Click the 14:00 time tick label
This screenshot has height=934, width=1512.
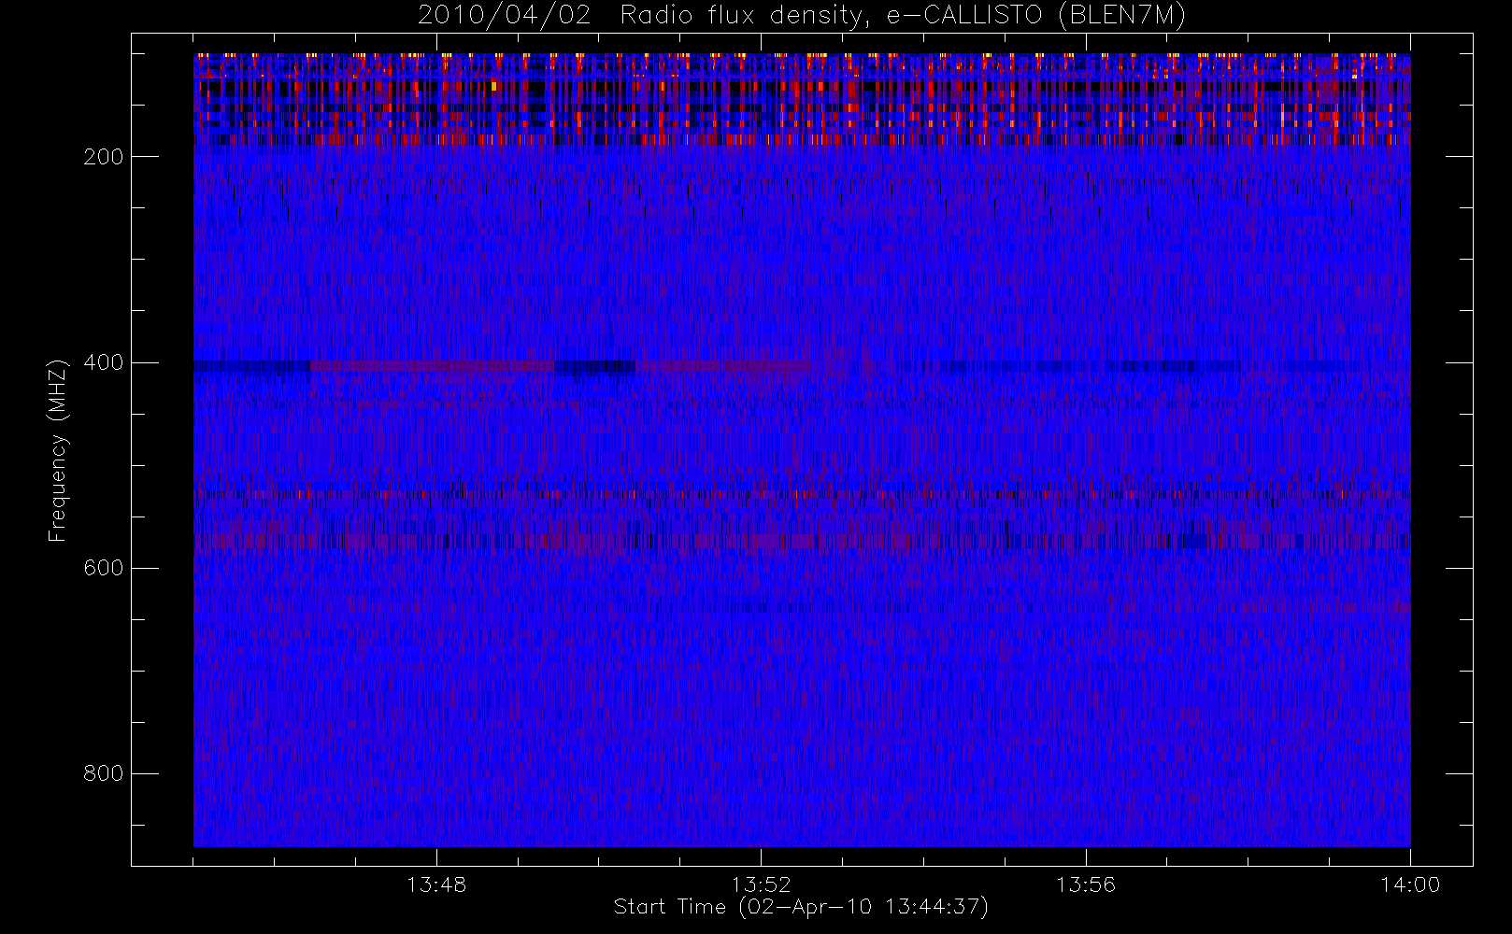coord(1410,884)
